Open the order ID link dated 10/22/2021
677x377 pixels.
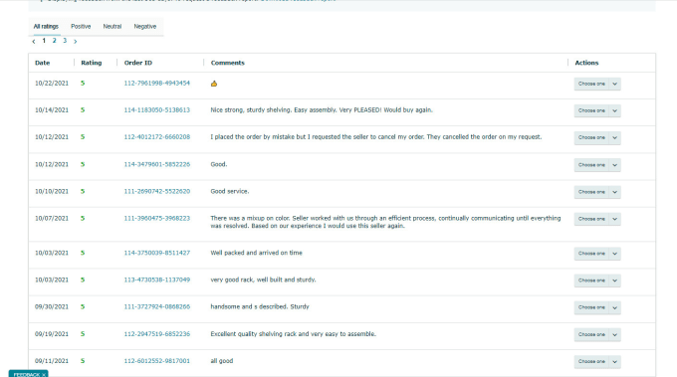[156, 83]
